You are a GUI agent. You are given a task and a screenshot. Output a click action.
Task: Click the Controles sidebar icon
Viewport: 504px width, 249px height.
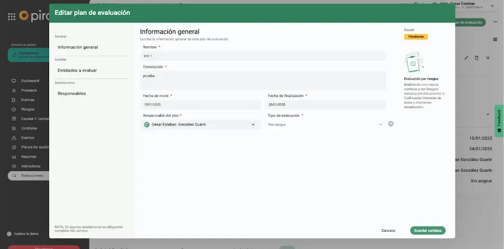click(14, 128)
